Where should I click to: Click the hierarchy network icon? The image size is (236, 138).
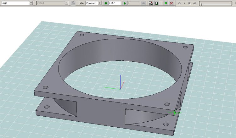[x=73, y=3]
